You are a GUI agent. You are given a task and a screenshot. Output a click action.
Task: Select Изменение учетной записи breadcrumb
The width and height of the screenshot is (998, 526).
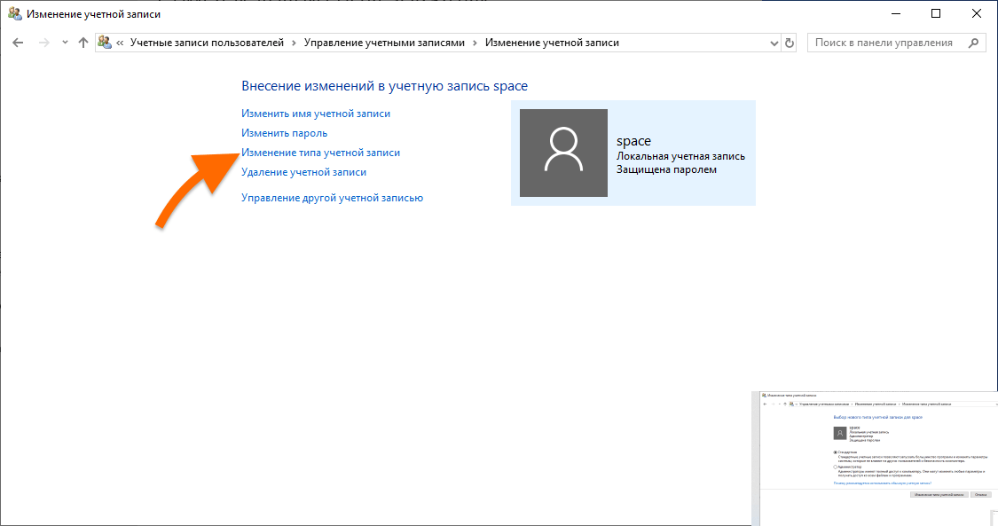552,43
